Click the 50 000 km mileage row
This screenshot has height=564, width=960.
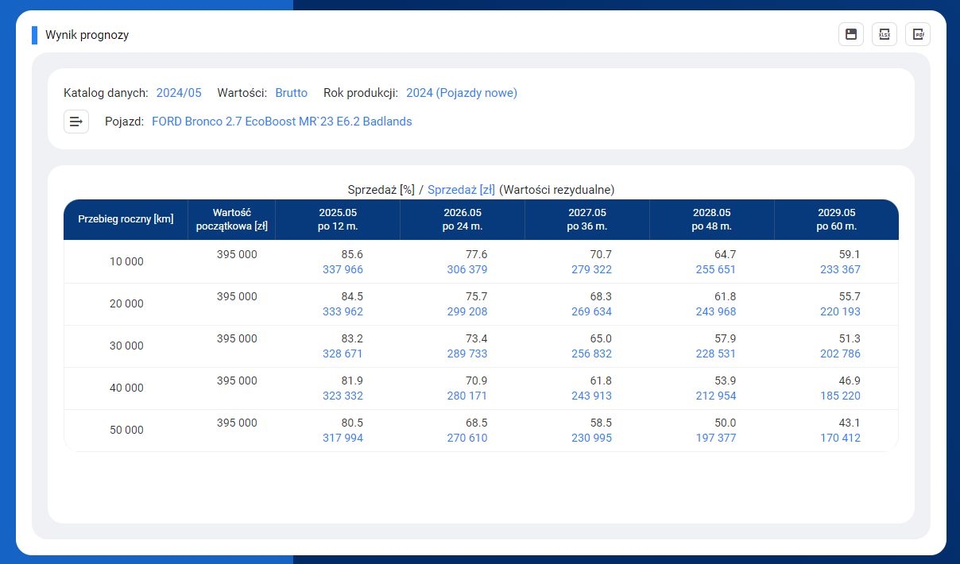pos(126,430)
